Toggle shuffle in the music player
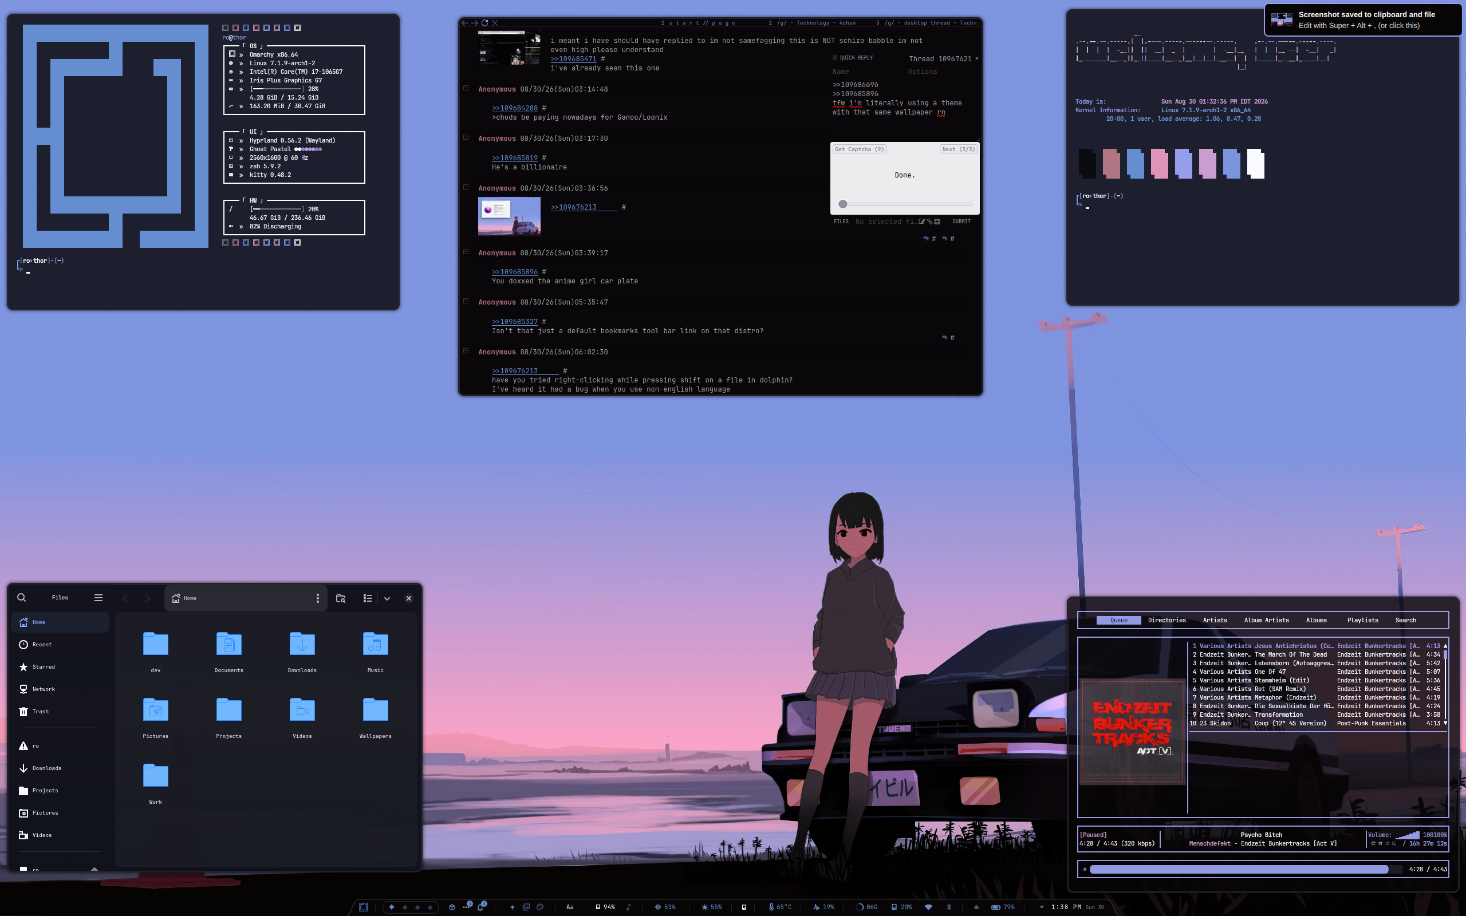1466x916 pixels. coord(1380,843)
